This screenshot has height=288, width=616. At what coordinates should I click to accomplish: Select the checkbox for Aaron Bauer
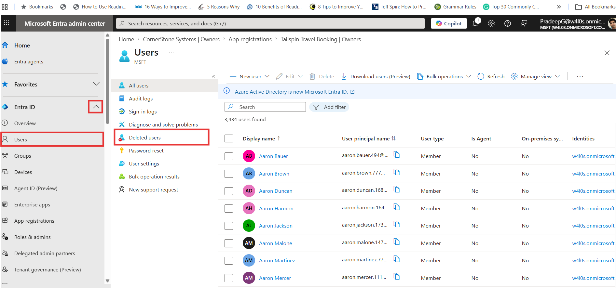coord(229,156)
